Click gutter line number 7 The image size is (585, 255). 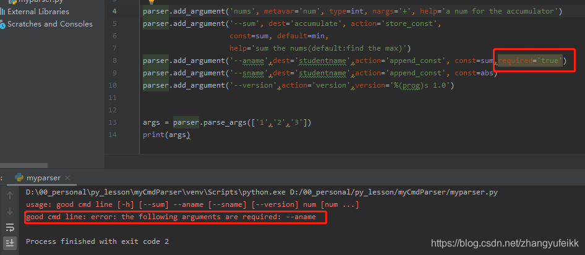click(114, 48)
